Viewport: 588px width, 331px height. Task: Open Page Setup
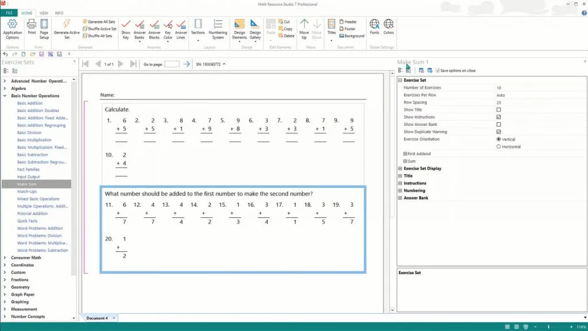coord(44,29)
